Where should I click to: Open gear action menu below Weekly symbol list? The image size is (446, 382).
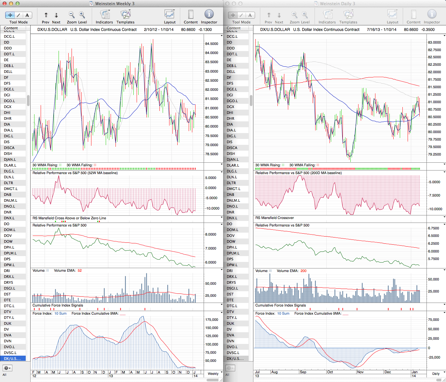pos(7,368)
